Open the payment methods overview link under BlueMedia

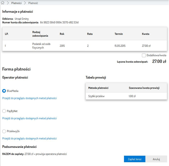click(x=29, y=98)
